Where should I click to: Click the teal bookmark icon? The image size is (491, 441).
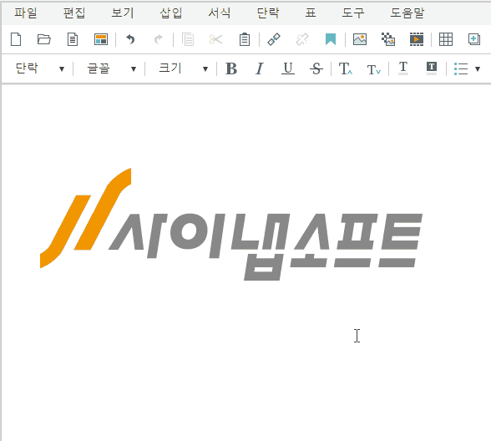tap(331, 39)
